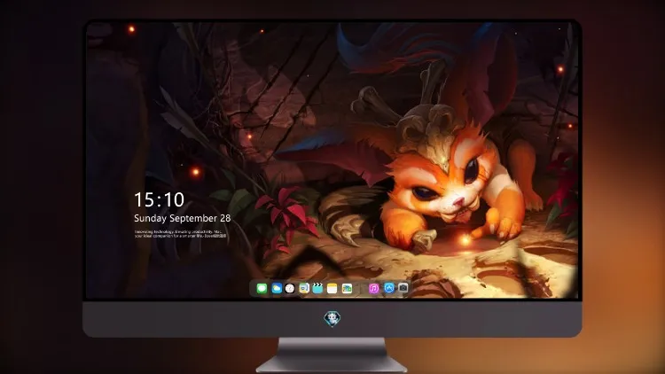Open the Finder-style face icon in dock
This screenshot has height=374, width=665.
click(x=303, y=288)
